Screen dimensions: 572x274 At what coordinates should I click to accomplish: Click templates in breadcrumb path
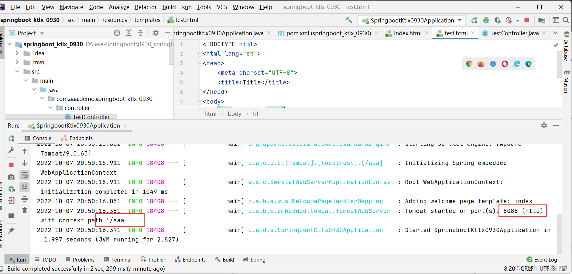pyautogui.click(x=147, y=20)
